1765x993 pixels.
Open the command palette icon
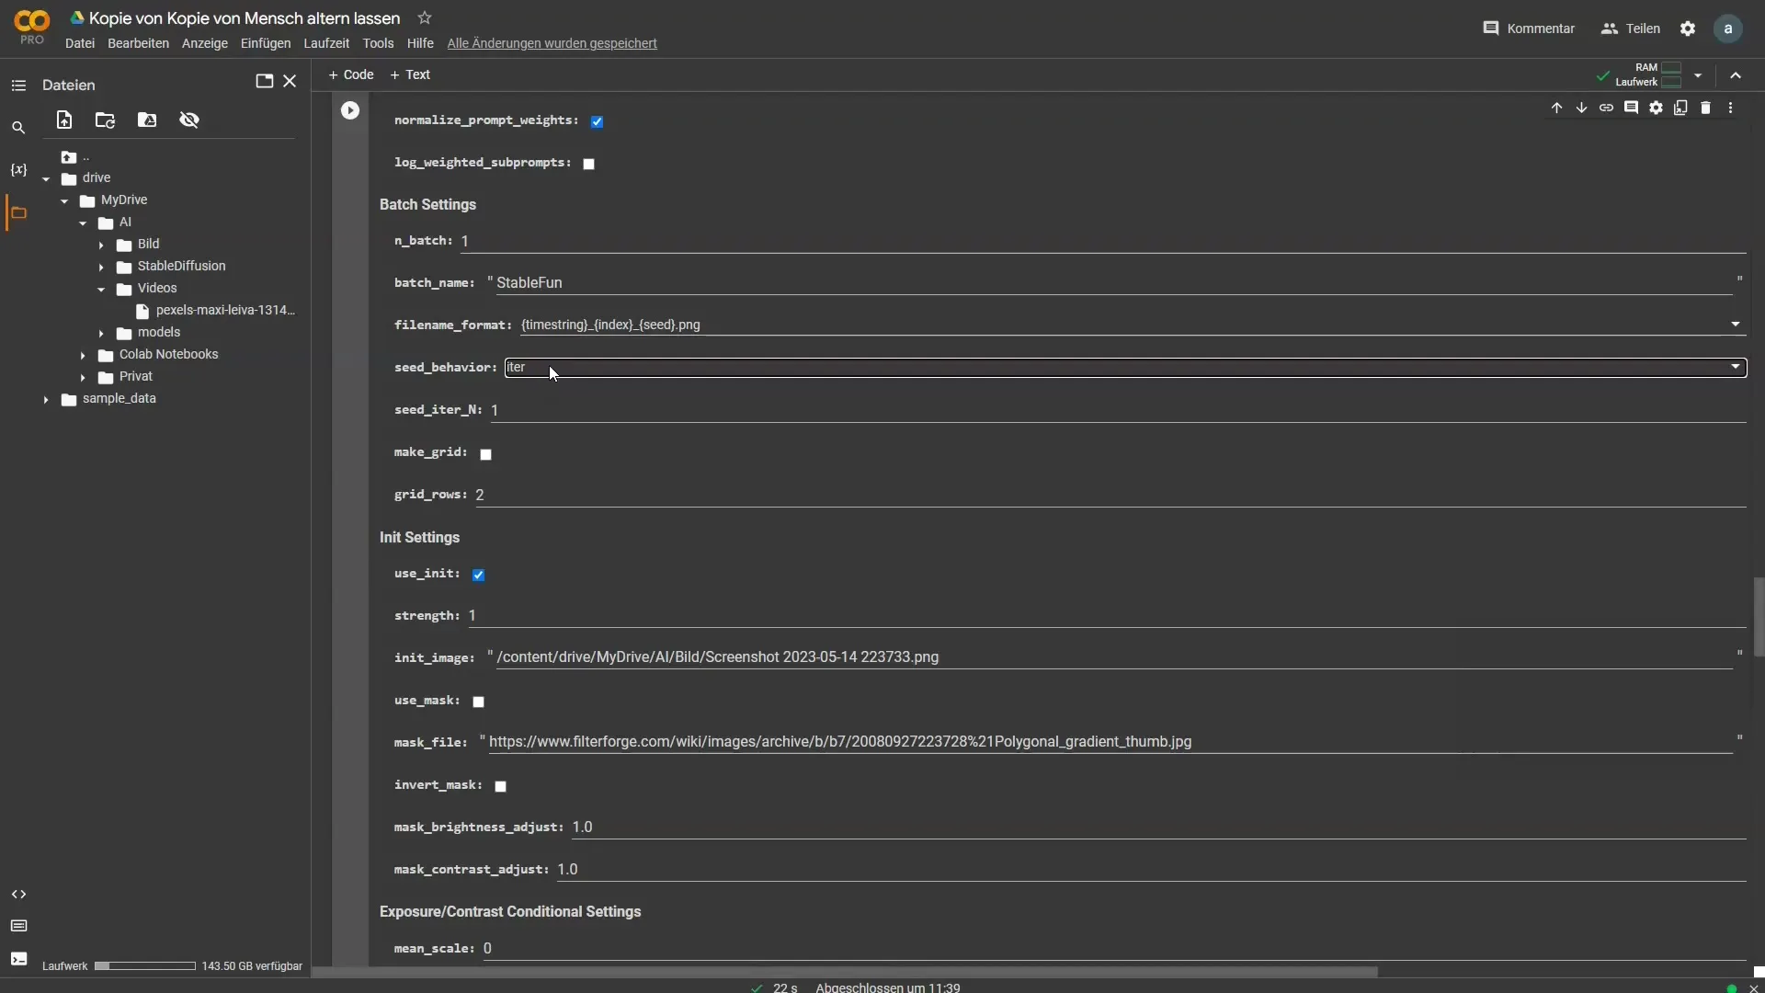pos(18,926)
